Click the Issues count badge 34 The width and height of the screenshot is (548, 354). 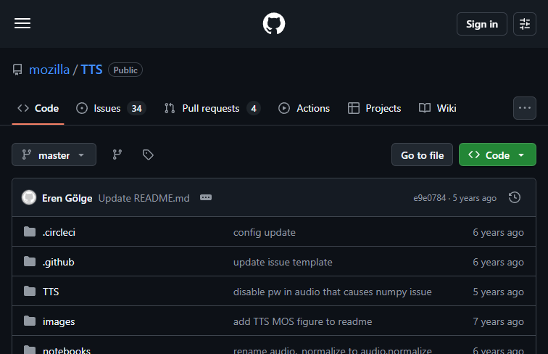(137, 108)
